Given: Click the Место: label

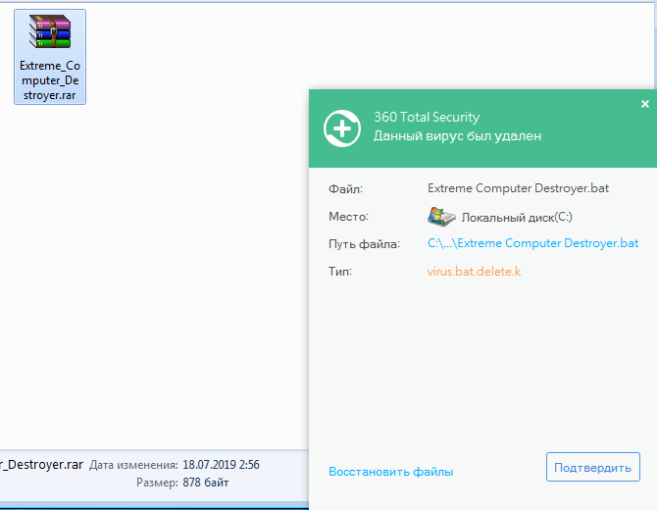Looking at the screenshot, I should click(x=348, y=216).
